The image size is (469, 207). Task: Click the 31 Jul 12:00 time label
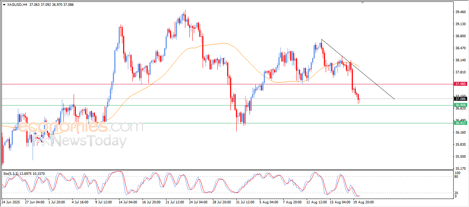point(245,202)
